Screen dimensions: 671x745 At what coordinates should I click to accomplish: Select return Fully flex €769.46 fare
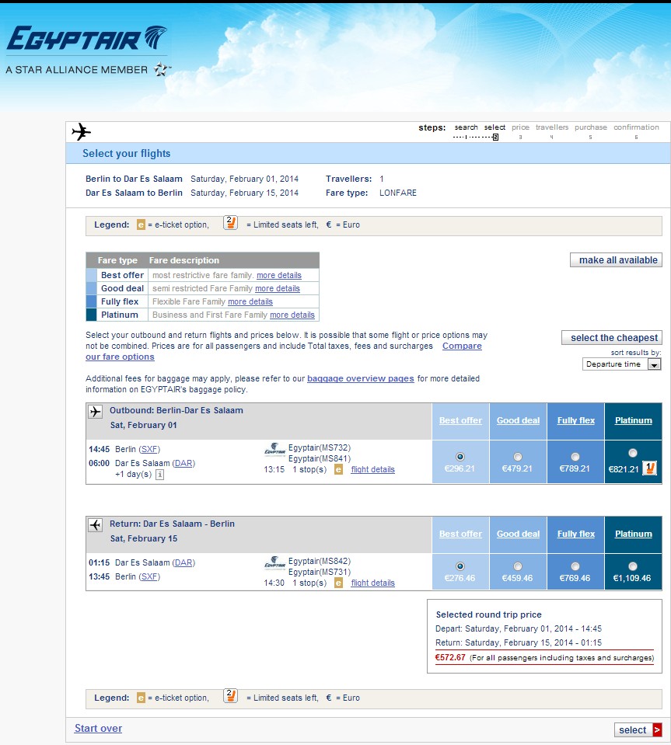[x=575, y=566]
